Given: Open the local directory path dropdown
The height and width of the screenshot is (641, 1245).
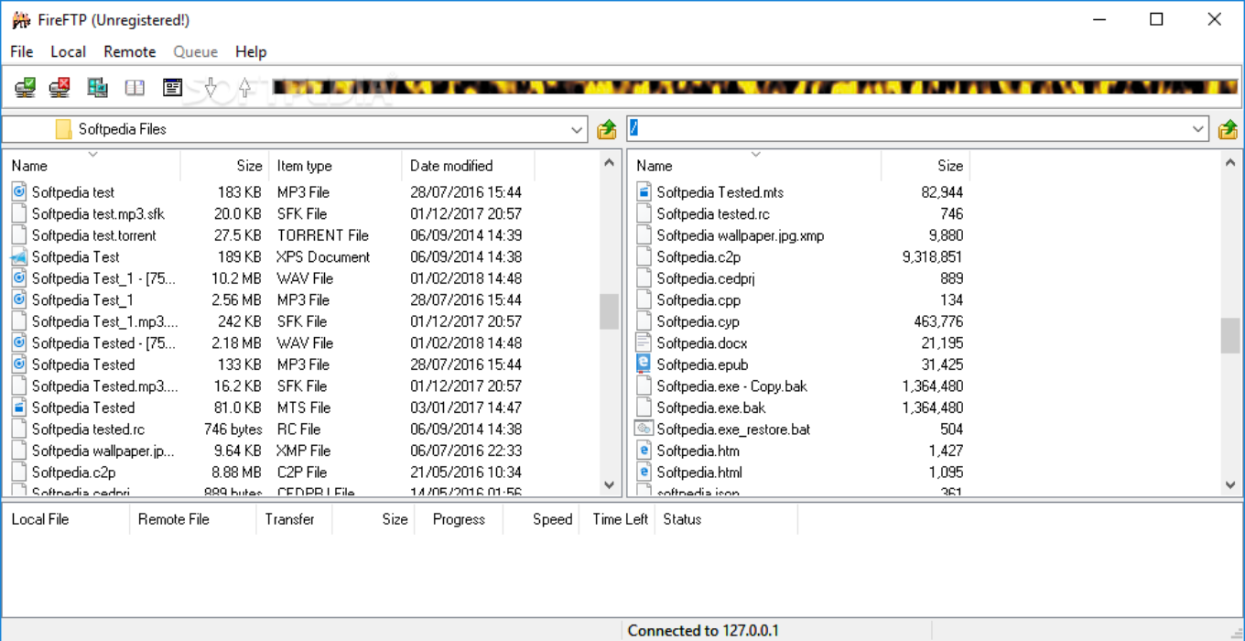Looking at the screenshot, I should [x=577, y=128].
